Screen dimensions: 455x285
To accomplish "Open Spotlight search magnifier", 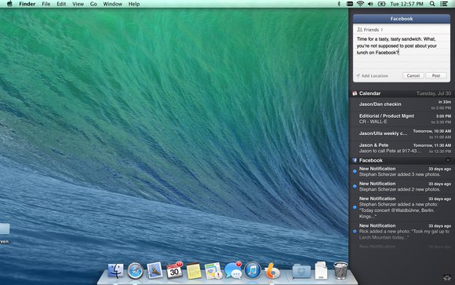I will click(x=432, y=4).
